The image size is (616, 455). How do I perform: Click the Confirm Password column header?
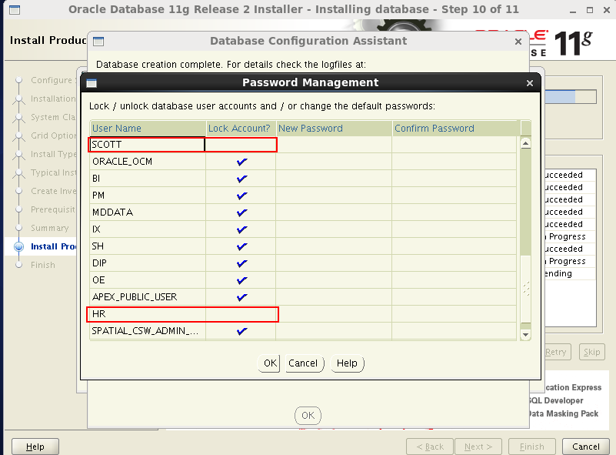point(456,129)
